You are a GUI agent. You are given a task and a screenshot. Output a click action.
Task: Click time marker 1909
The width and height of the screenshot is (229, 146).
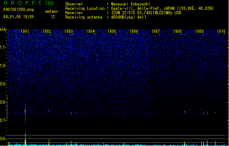(x=199, y=31)
